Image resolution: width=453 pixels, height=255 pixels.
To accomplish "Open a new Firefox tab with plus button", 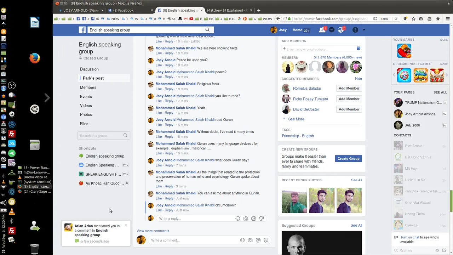I will [259, 10].
